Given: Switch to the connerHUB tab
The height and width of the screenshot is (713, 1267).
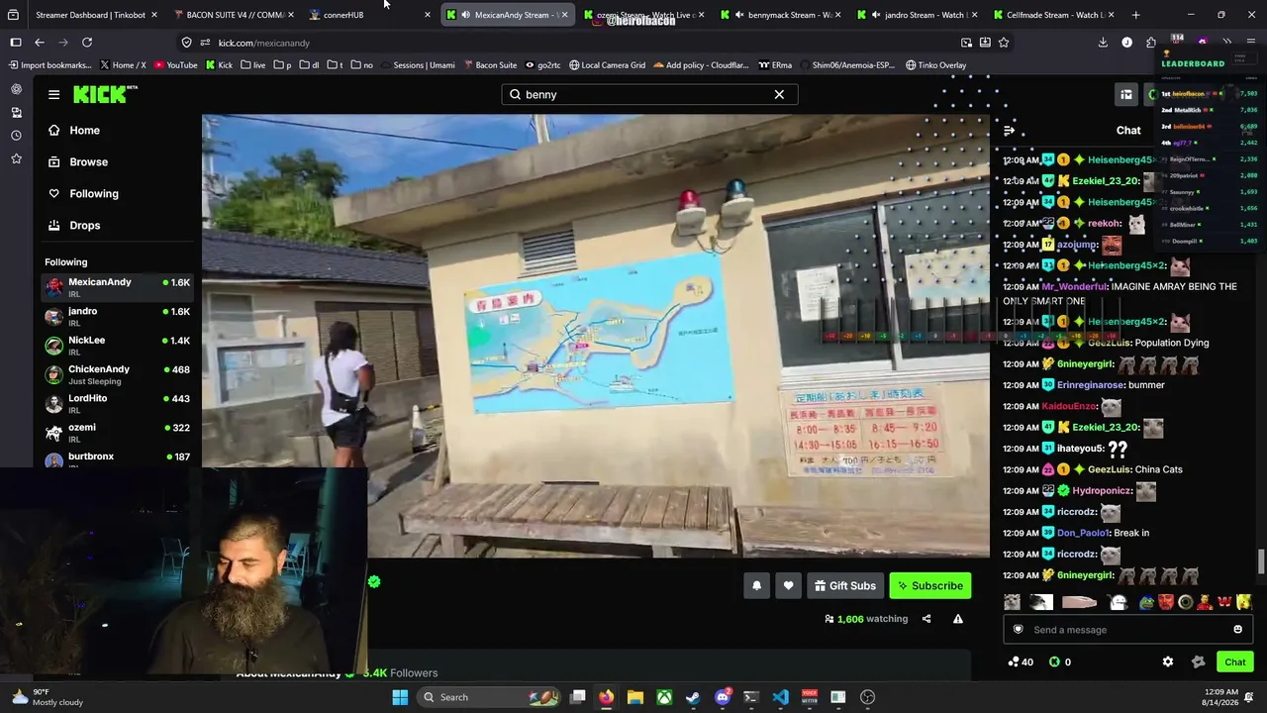Looking at the screenshot, I should click(x=371, y=15).
